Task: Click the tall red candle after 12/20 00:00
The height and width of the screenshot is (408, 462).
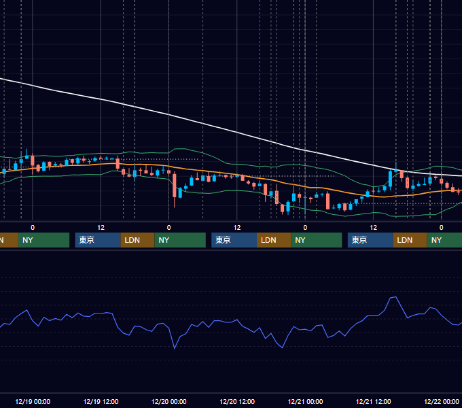Action: point(175,186)
